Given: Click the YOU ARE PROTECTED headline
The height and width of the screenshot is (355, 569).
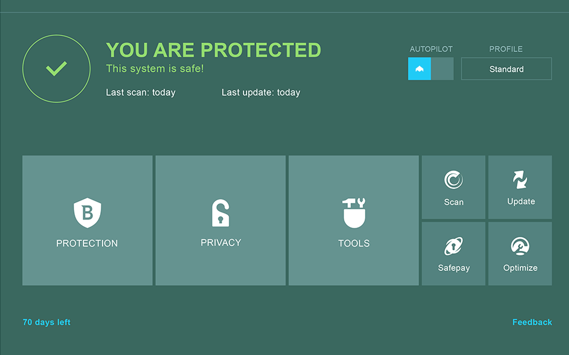Looking at the screenshot, I should [x=213, y=50].
